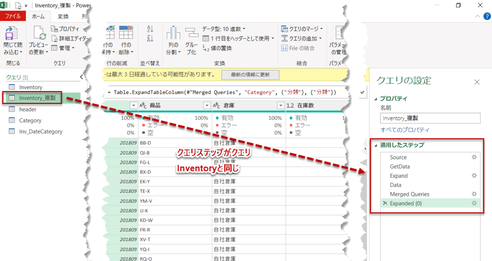
Task: Sort ascending A-Z icon
Action: pyautogui.click(x=150, y=29)
